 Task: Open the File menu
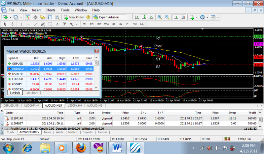point(12,10)
